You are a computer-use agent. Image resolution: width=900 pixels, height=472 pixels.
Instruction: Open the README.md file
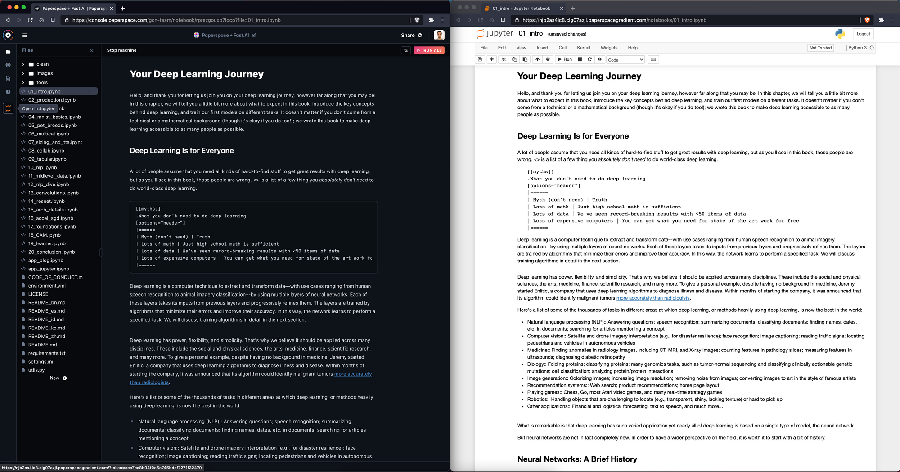(42, 345)
